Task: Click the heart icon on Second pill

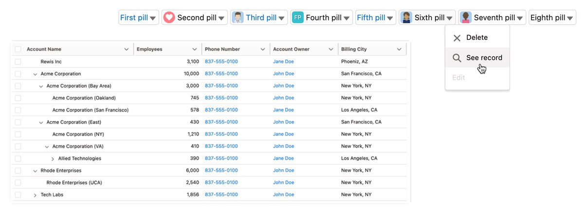Action: tap(169, 18)
